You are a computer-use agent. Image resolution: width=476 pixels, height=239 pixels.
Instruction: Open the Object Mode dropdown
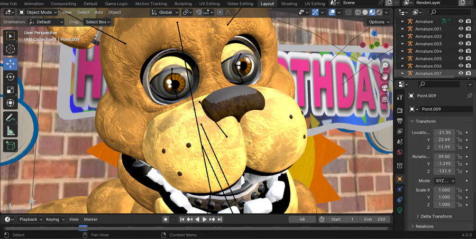coord(38,13)
